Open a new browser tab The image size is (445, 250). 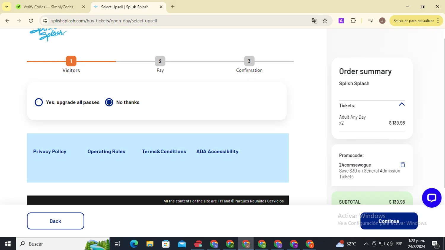click(173, 7)
